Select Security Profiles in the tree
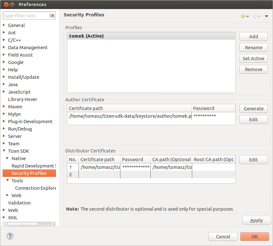Viewport: 273px width, 246px height. click(x=29, y=173)
